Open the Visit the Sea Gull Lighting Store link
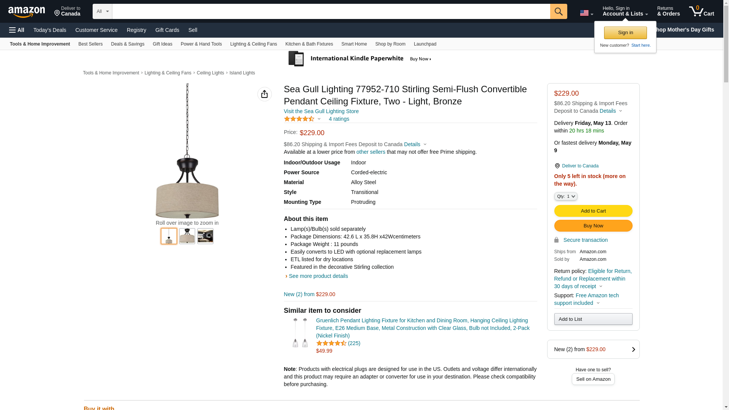 tap(321, 111)
